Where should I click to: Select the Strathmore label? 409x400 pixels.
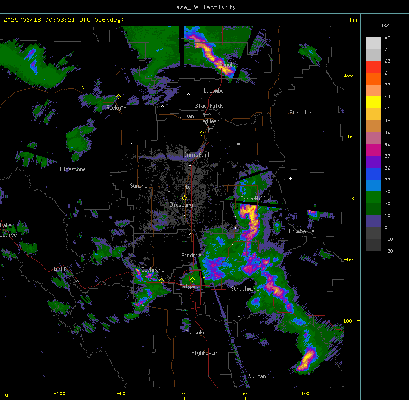click(245, 289)
